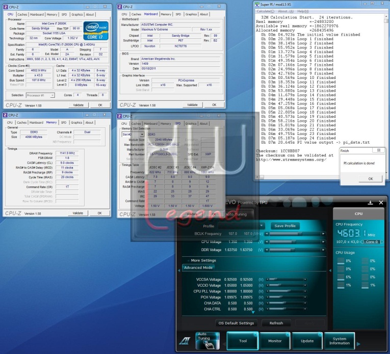Select the Advanced Mode tab in AI Suite

(198, 267)
